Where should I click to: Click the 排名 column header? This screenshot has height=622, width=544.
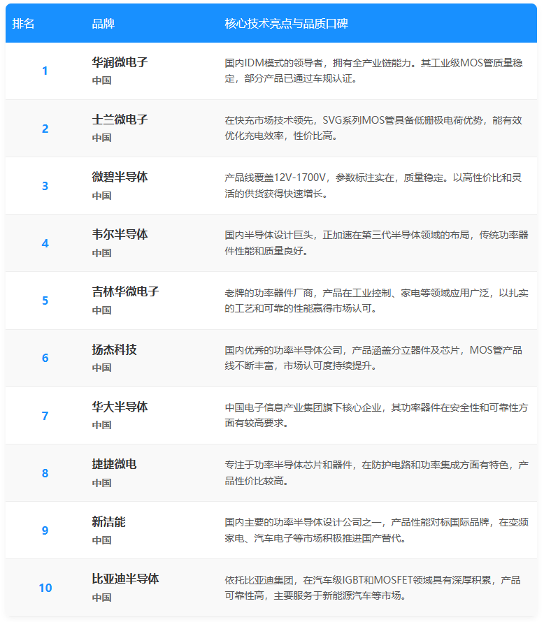click(x=24, y=24)
